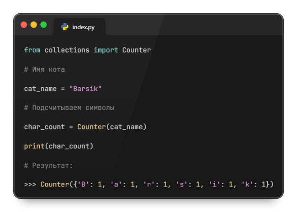The image size is (297, 212).
Task: Click 'Counter' in the import line
Action: click(136, 50)
